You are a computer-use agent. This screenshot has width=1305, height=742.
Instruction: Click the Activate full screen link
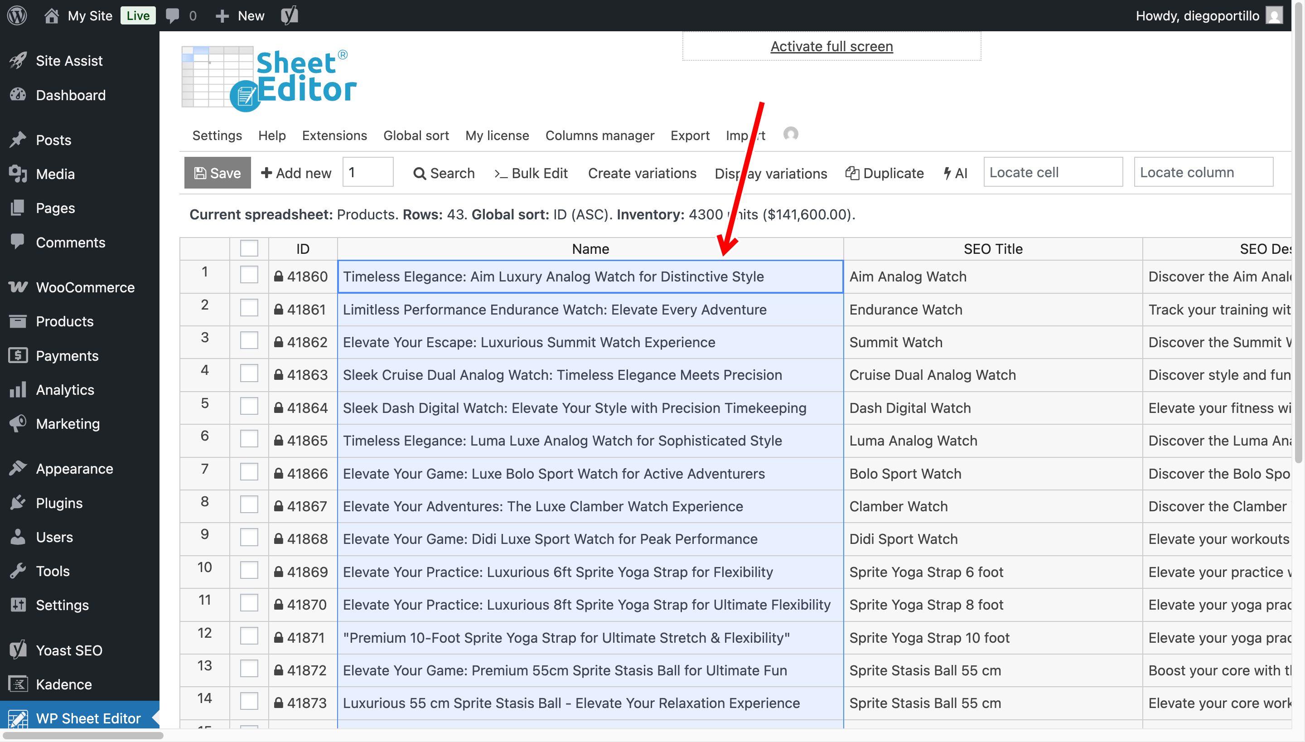point(831,46)
